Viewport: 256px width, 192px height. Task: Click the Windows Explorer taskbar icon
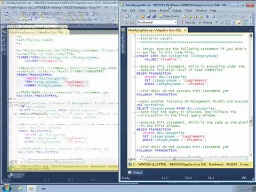[x=21, y=188]
